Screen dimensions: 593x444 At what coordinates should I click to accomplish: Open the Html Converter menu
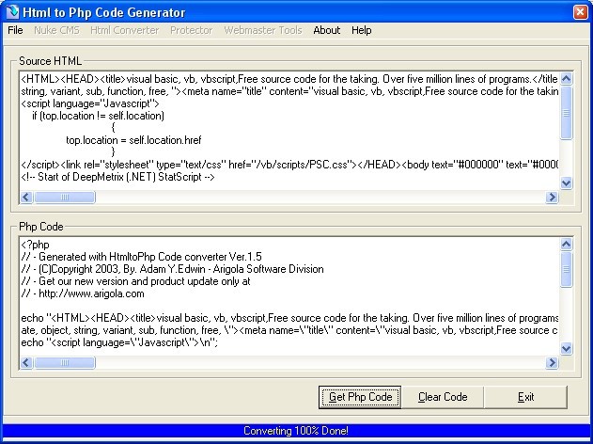(x=124, y=30)
